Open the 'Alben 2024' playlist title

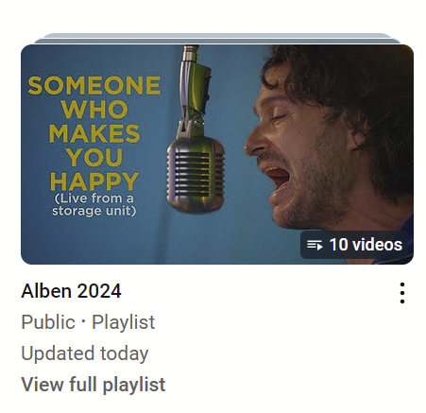(71, 291)
